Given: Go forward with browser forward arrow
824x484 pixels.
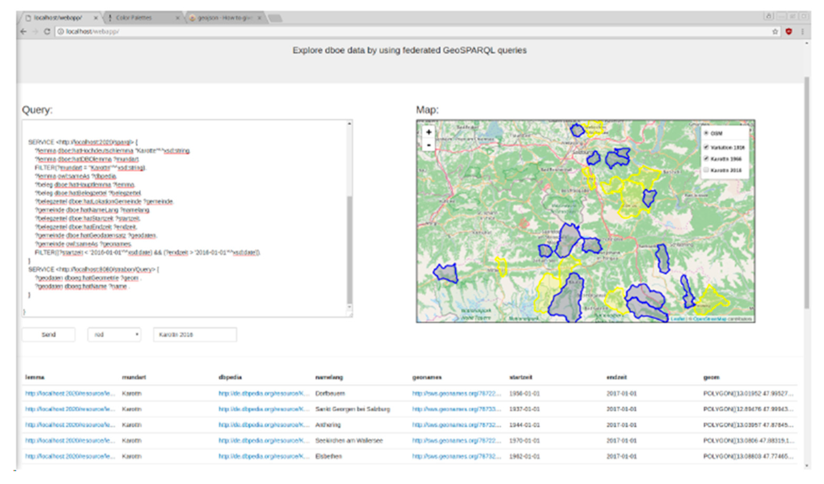Looking at the screenshot, I should point(35,31).
